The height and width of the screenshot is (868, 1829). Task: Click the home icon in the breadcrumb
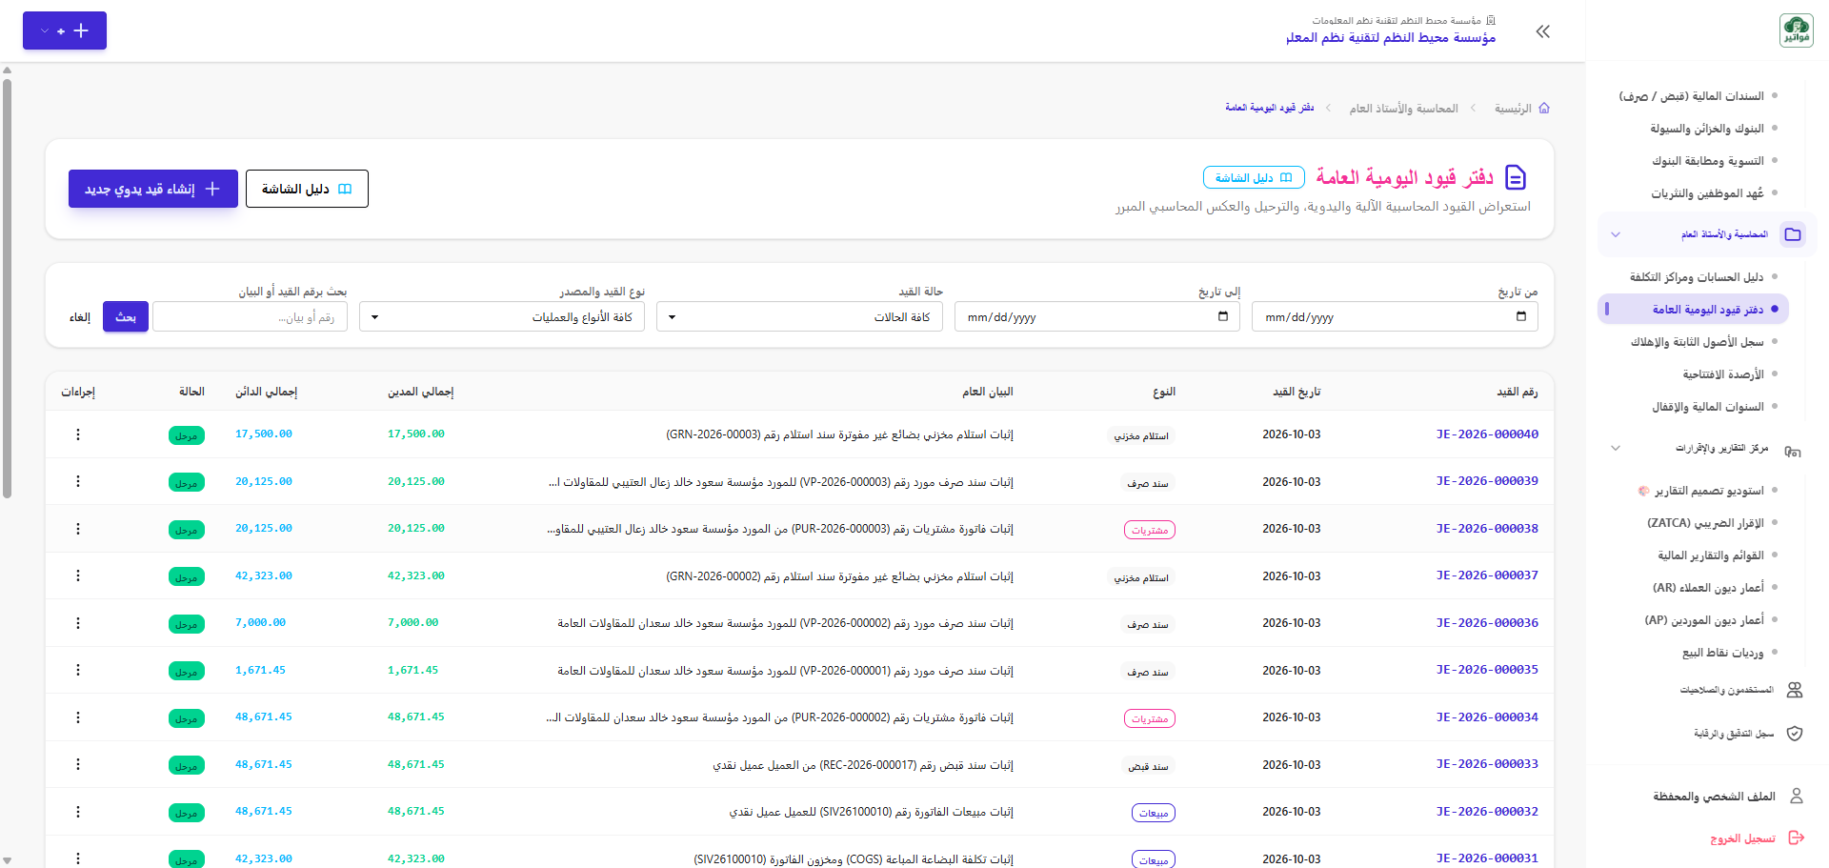coord(1544,109)
